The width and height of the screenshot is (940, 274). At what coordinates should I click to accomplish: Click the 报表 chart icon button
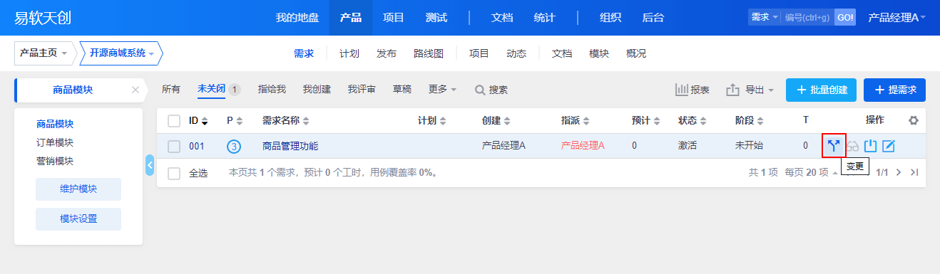click(692, 90)
